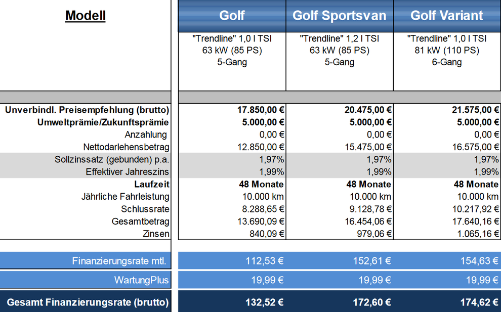Select the 21.575,00 € price cell

[475, 110]
